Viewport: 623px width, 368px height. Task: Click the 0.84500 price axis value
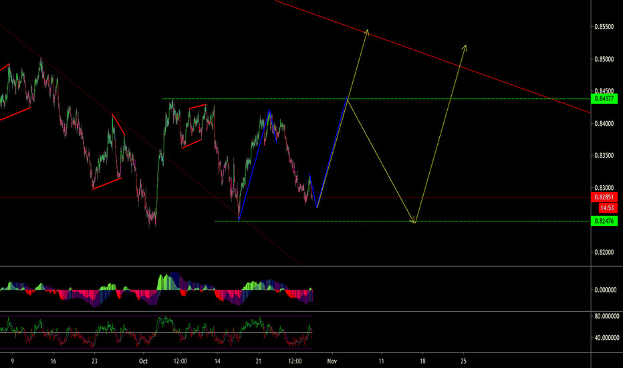point(604,91)
